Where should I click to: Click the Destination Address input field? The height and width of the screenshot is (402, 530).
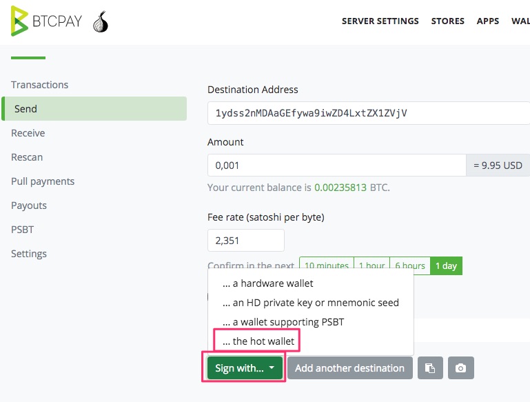(x=369, y=113)
